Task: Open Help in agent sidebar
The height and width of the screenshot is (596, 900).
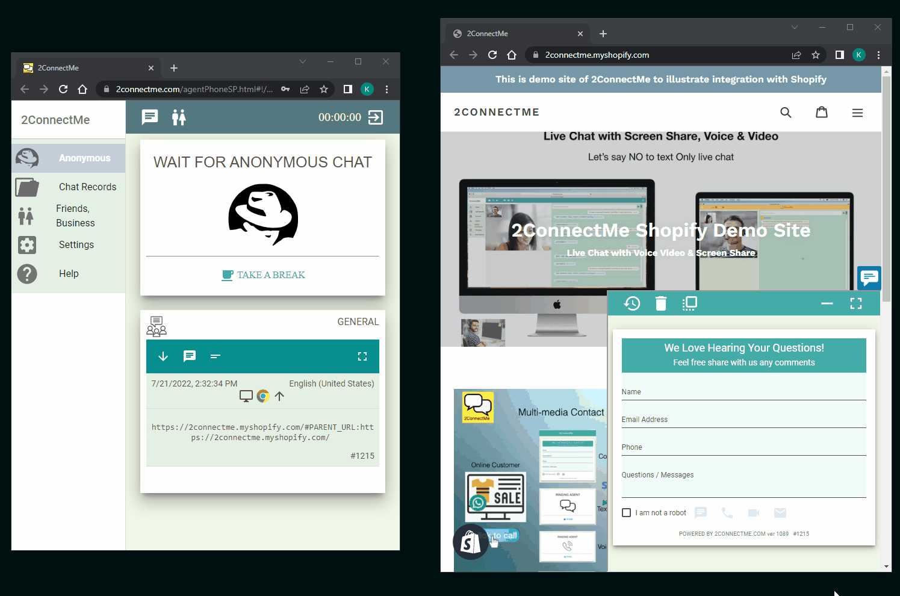Action: coord(69,273)
